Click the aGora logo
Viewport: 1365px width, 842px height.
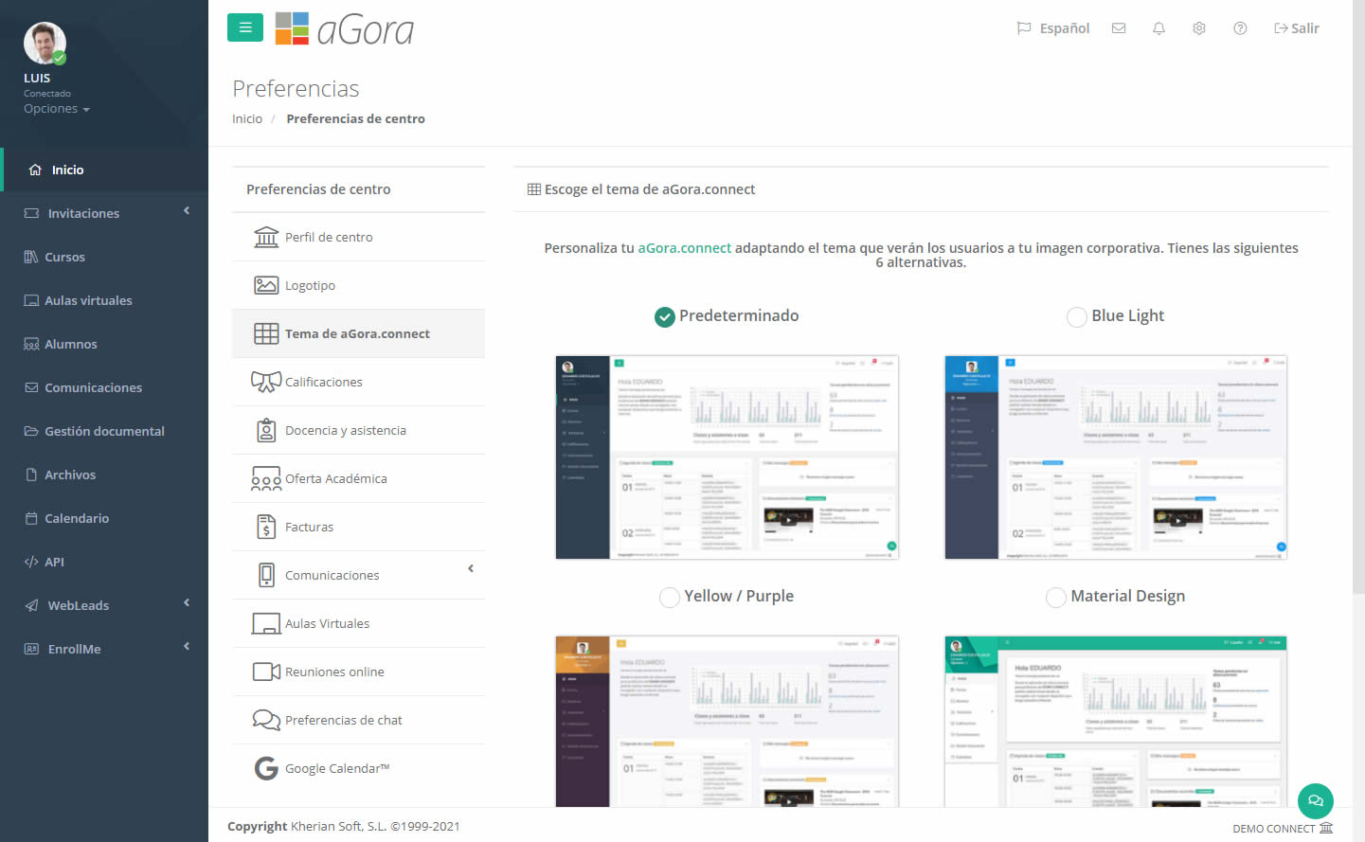tap(345, 29)
